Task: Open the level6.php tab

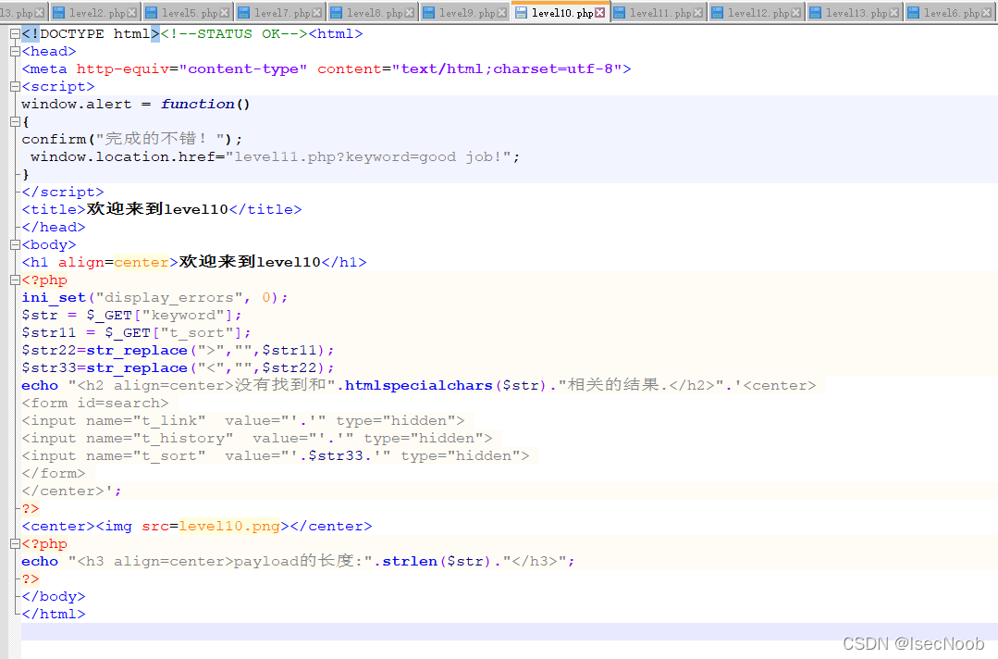Action: coord(952,13)
